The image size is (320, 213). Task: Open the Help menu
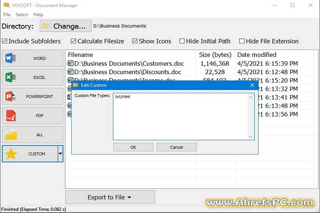[x=38, y=15]
